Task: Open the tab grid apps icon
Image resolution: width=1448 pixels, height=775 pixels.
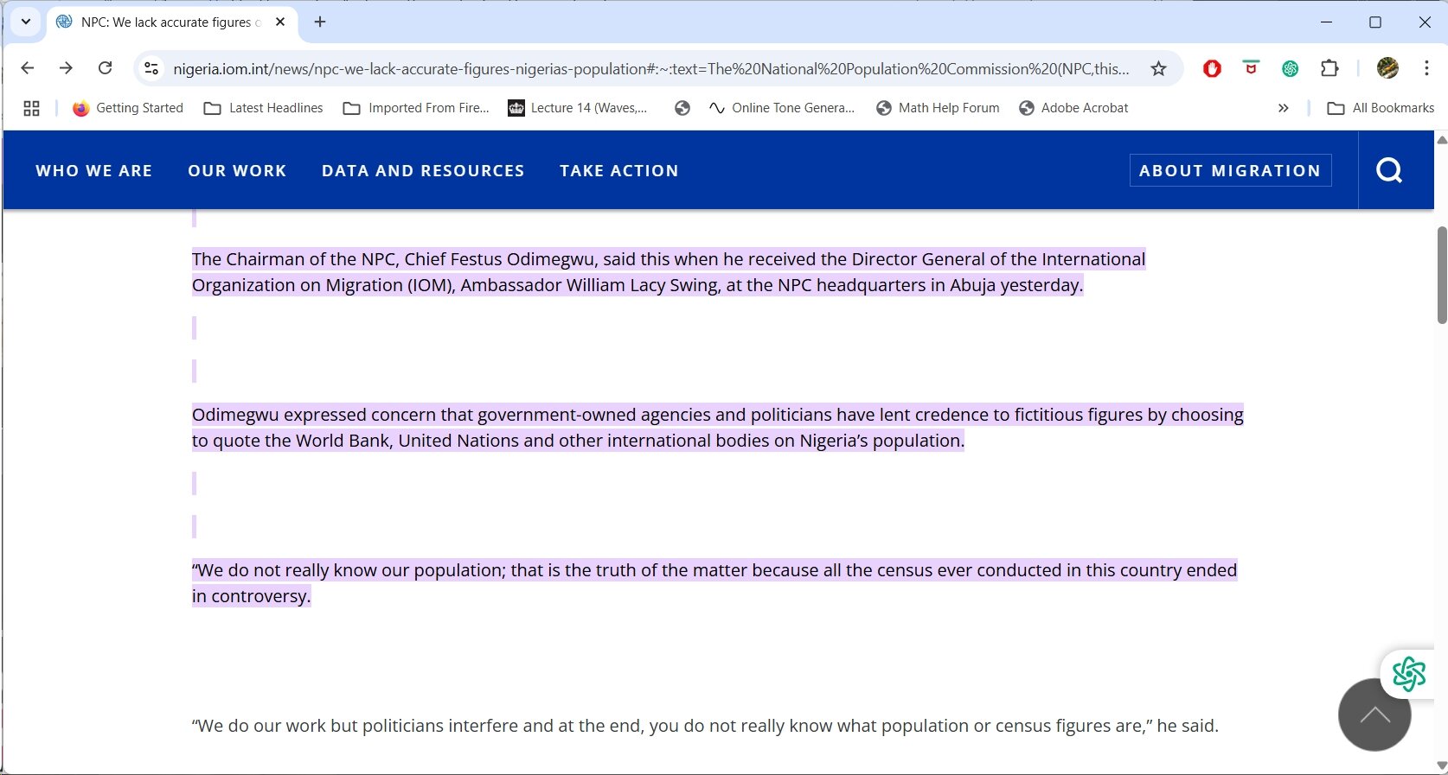Action: [x=32, y=108]
